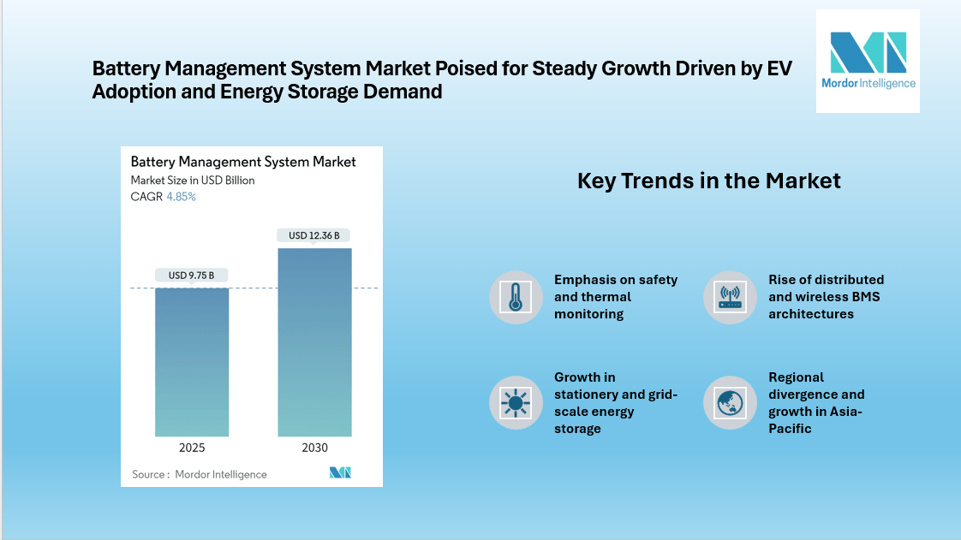Select 'Emphasis on safety and thermal monitoring' text

point(616,297)
